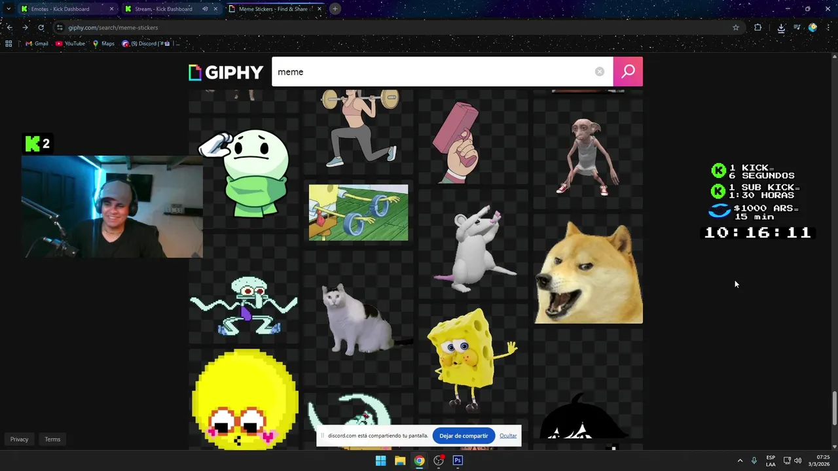Viewport: 838px width, 471px height.
Task: Open the YouTube bookmark
Action: click(71, 44)
